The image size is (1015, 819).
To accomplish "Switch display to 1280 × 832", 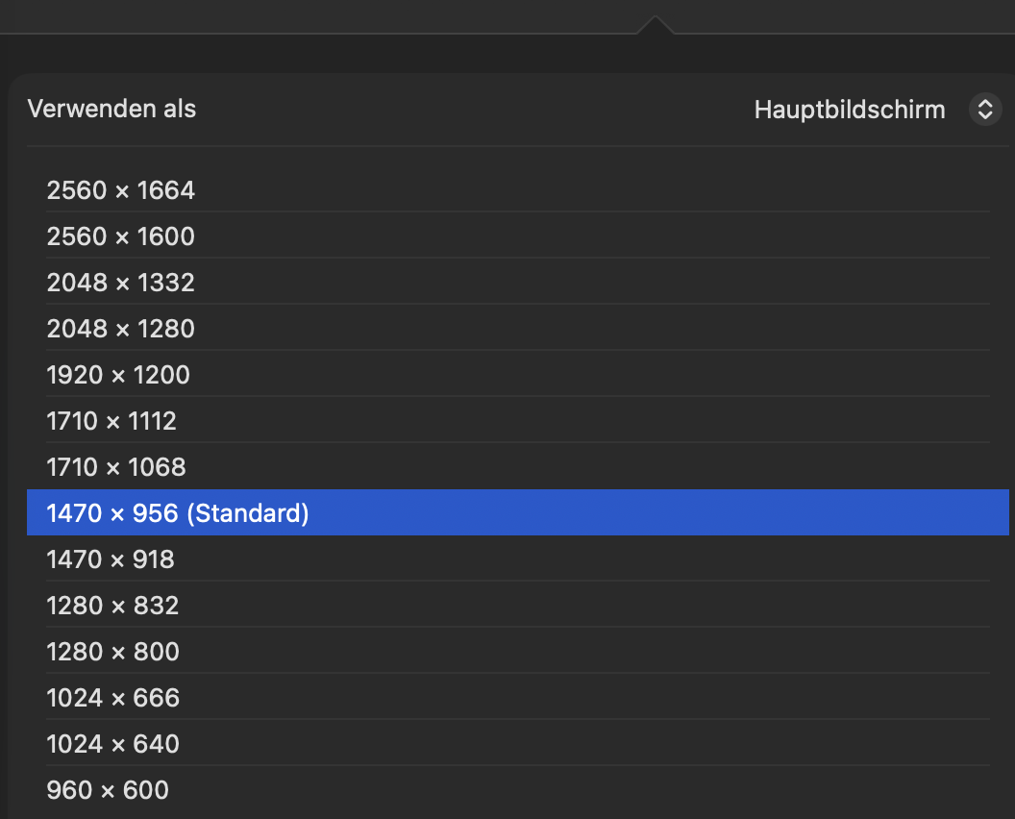I will 112,606.
